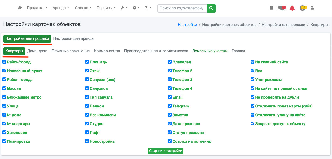Click the red notification bell
Screen dimensions: 332x159
point(292,8)
